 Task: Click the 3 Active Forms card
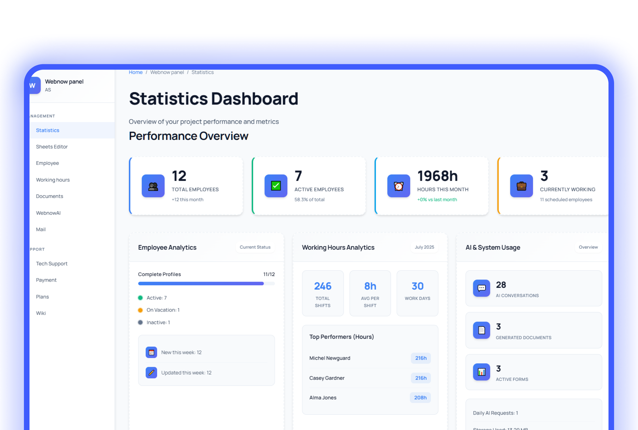tap(534, 372)
